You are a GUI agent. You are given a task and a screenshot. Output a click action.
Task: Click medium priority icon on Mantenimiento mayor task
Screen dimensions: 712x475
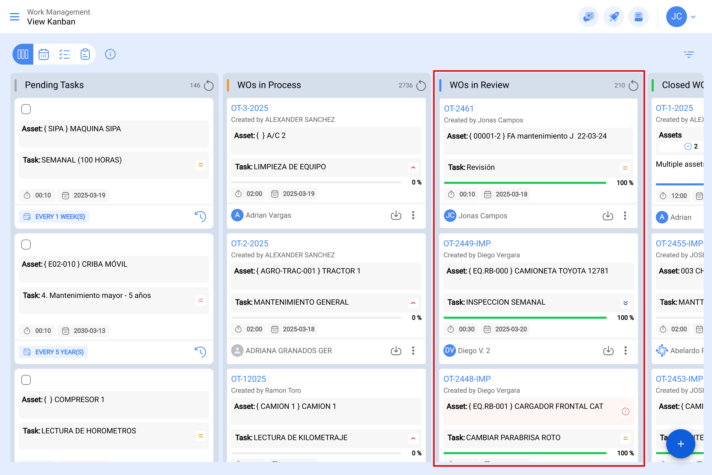pyautogui.click(x=201, y=300)
